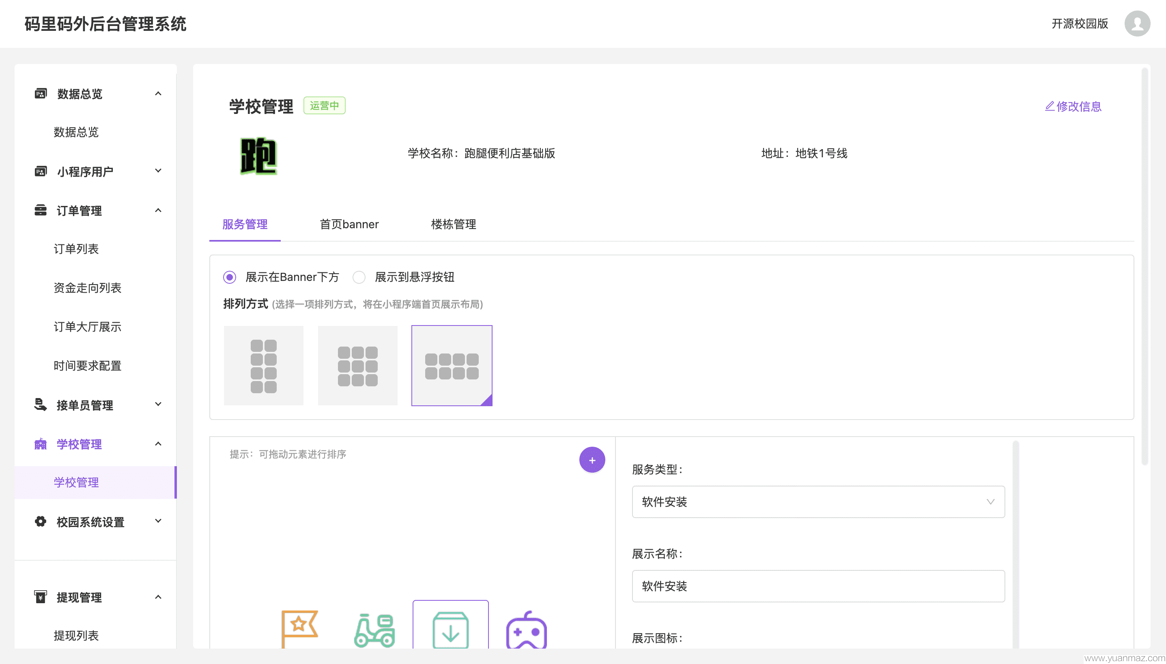Collapse the 提现管理 section chevron
Screen dimensions: 1166x664
158,597
